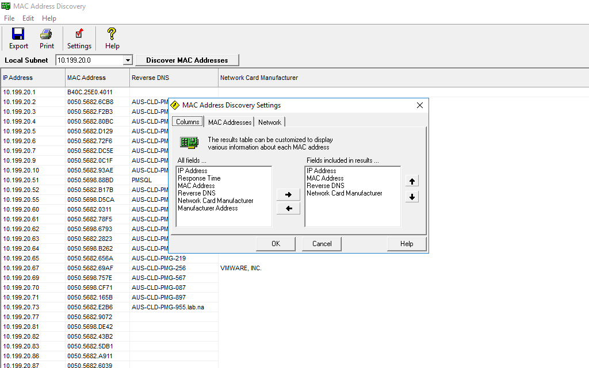Select MAC Address in All fields list
589x368 pixels.
[x=196, y=186]
